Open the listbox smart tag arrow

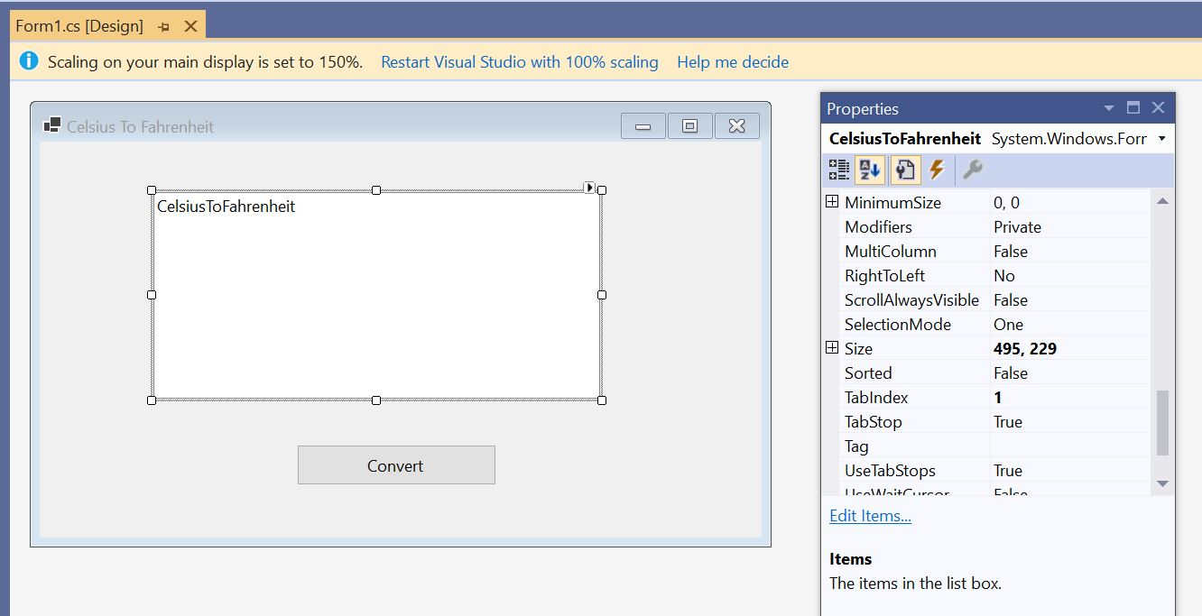point(589,186)
